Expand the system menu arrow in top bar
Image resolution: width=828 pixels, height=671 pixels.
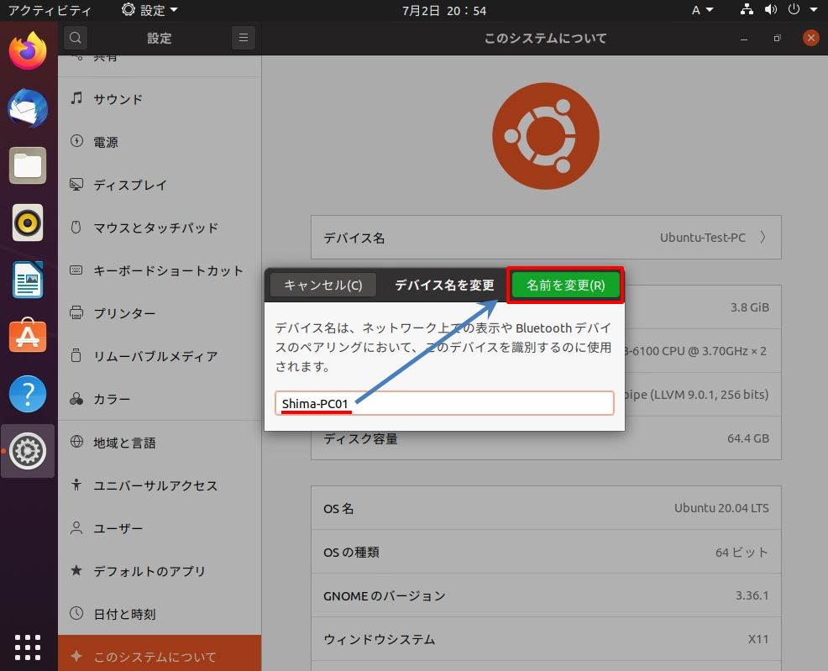coord(814,9)
